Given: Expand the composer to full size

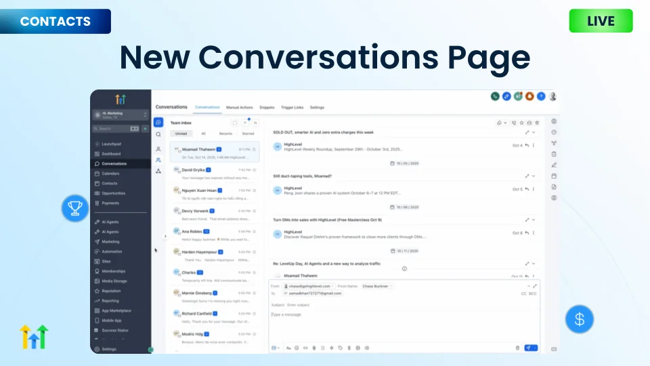Looking at the screenshot, I should (x=535, y=286).
